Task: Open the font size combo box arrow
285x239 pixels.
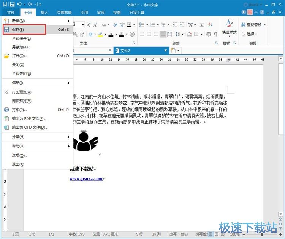Action: tap(83, 25)
